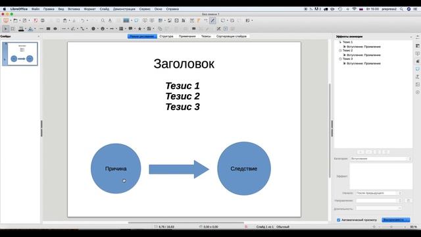The image size is (421, 237).
Task: Select the Причина circle shape
Action: (116, 169)
